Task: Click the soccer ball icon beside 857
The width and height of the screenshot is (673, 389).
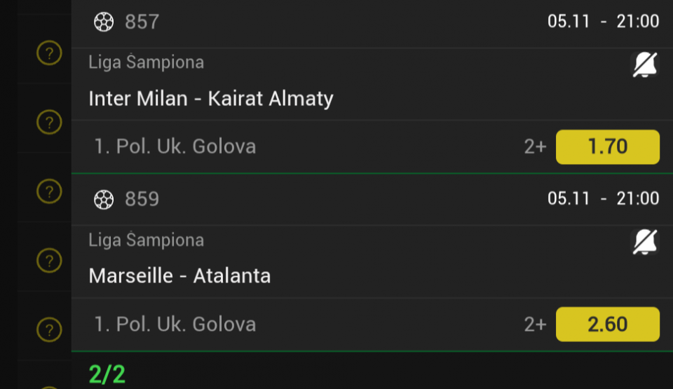Action: (x=104, y=22)
